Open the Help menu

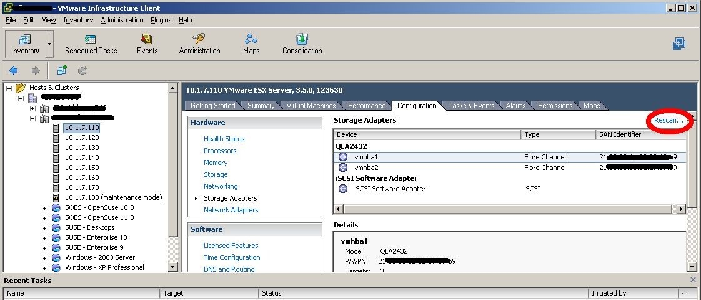tap(186, 20)
